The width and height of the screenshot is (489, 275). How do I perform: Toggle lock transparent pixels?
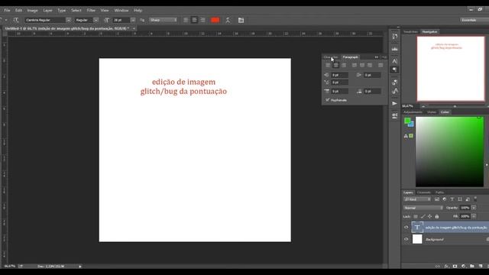[416, 216]
